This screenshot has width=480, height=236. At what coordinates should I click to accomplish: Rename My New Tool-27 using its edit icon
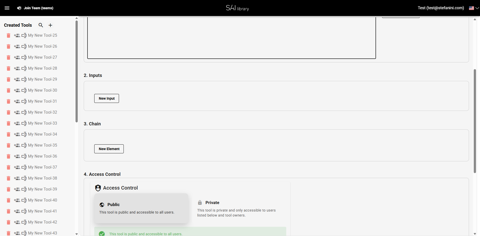24,57
